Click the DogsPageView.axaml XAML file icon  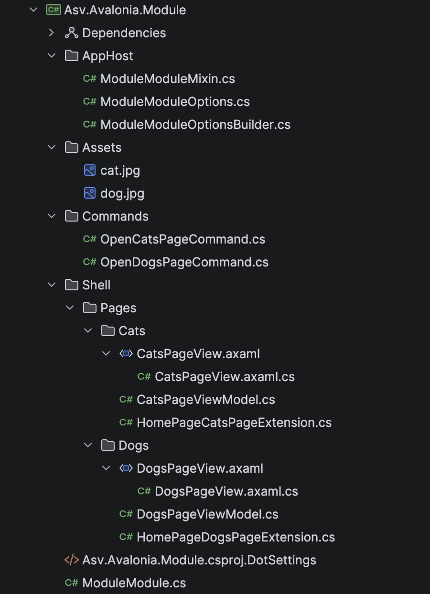click(126, 468)
